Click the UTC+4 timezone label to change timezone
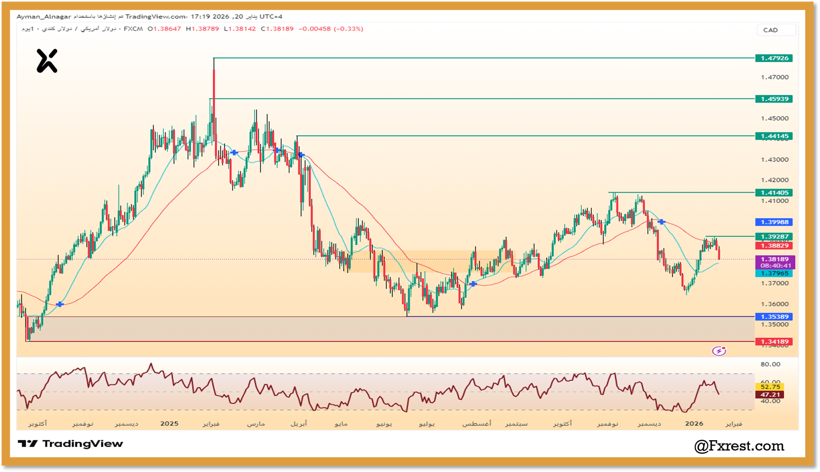 [x=270, y=16]
